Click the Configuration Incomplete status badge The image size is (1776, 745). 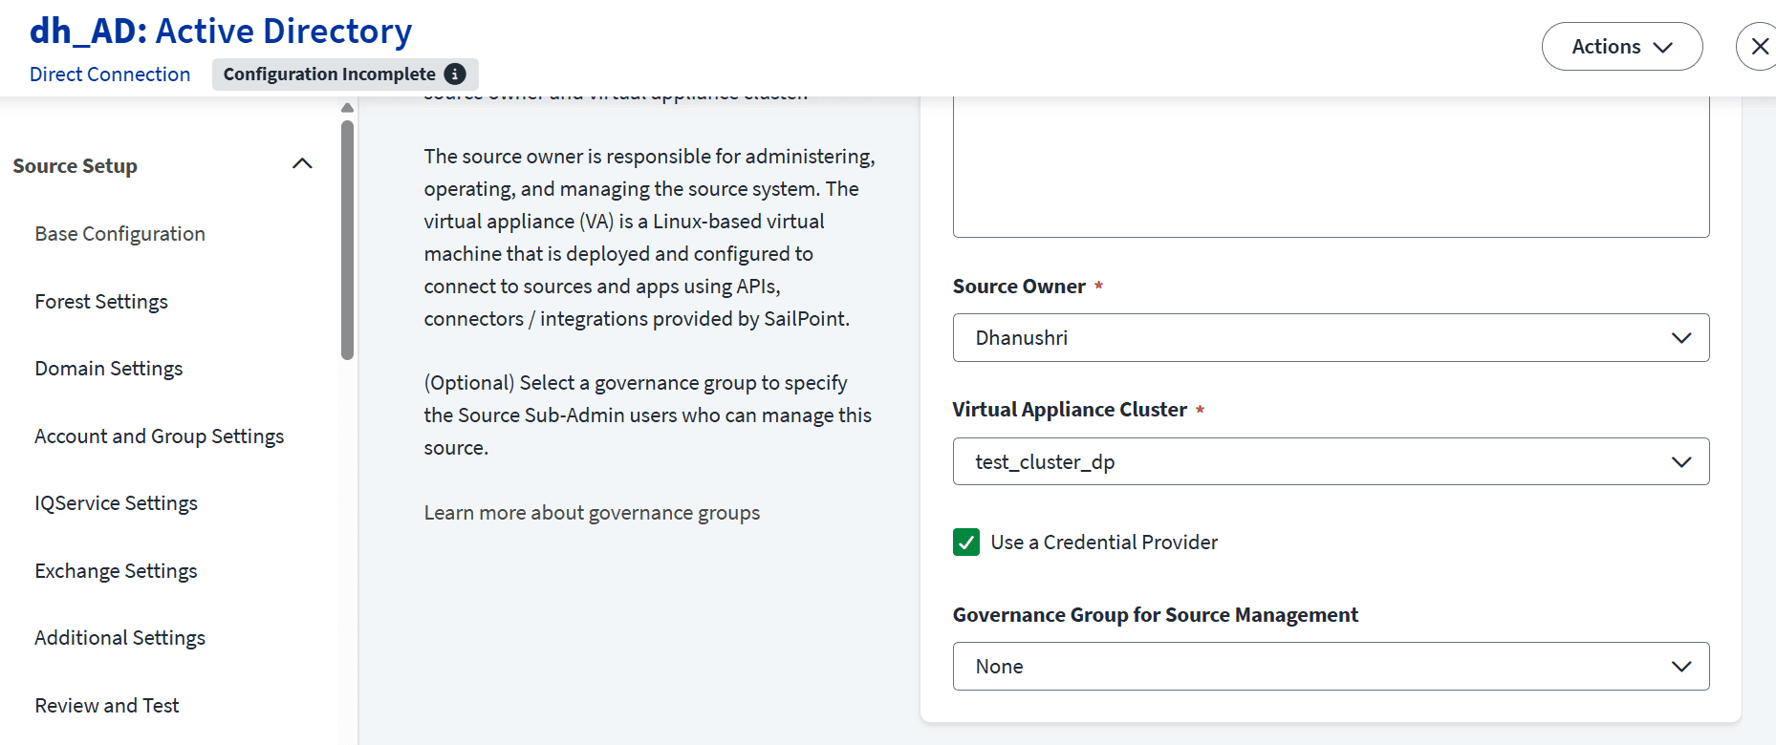pyautogui.click(x=345, y=74)
